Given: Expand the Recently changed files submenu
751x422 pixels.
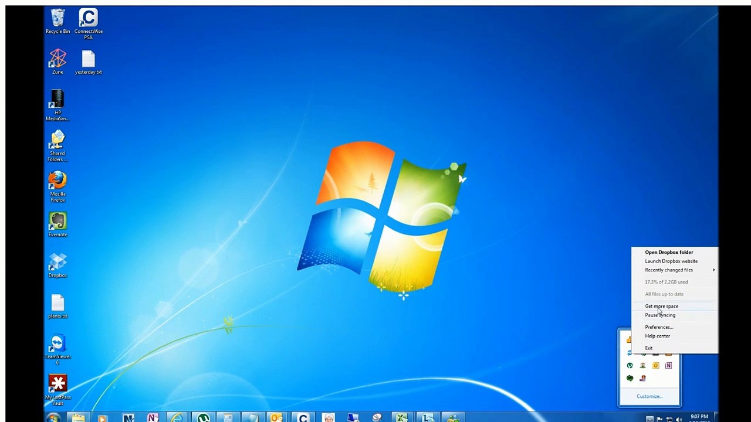Looking at the screenshot, I should [675, 270].
